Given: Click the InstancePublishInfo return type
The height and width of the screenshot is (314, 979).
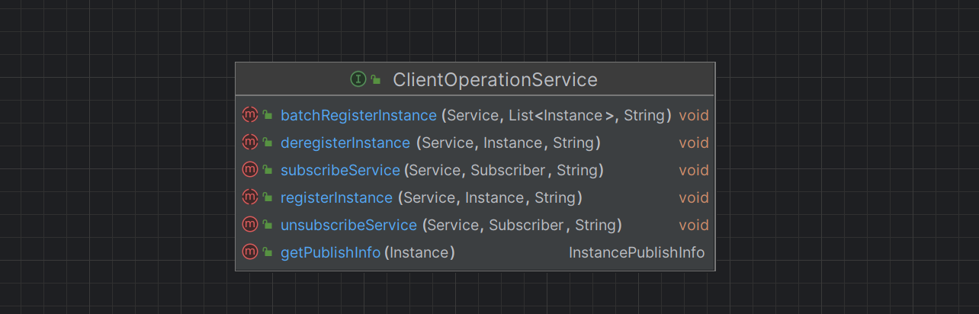Looking at the screenshot, I should (x=637, y=252).
